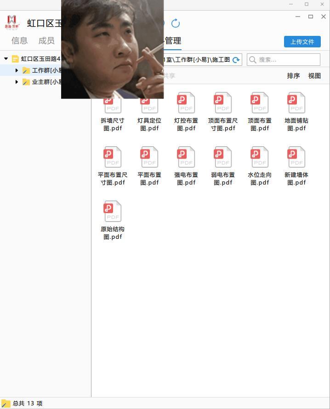Switch to the 信息 tab
Image resolution: width=330 pixels, height=409 pixels.
[19, 40]
